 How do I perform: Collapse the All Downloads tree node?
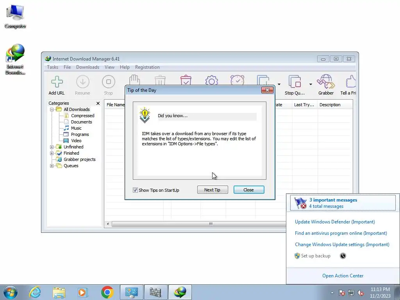click(52, 109)
